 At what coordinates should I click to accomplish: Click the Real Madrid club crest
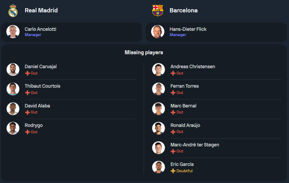pos(13,11)
